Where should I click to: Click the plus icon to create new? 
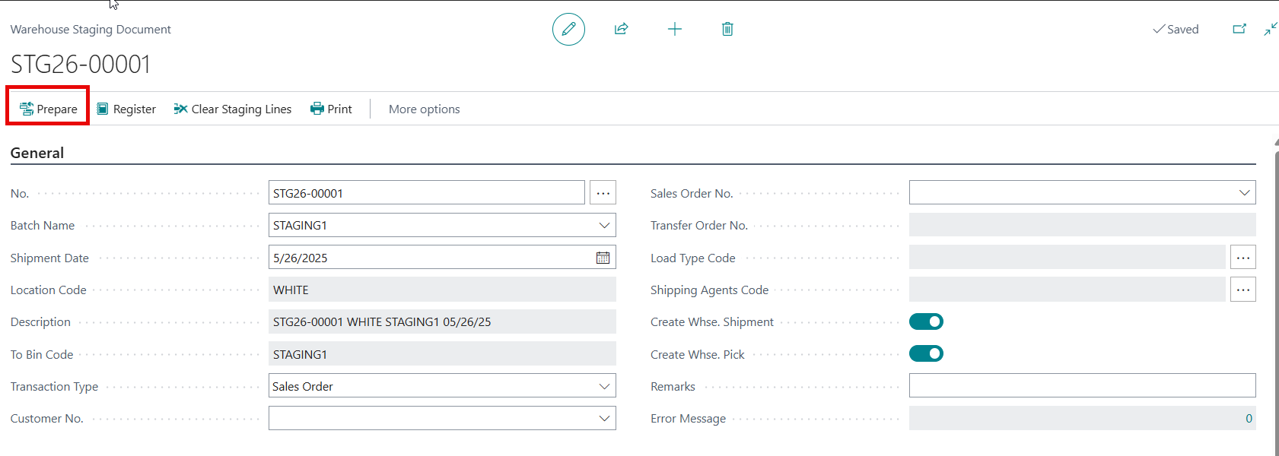[675, 30]
